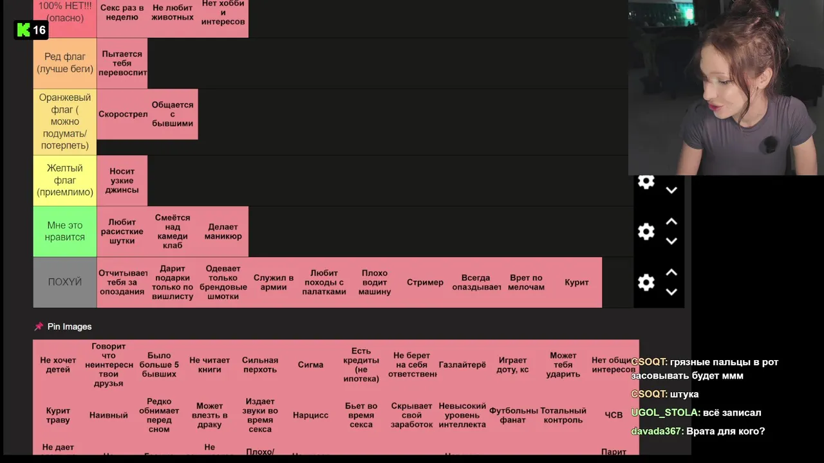Open settings gear for ПОХУЙ row

coord(646,282)
